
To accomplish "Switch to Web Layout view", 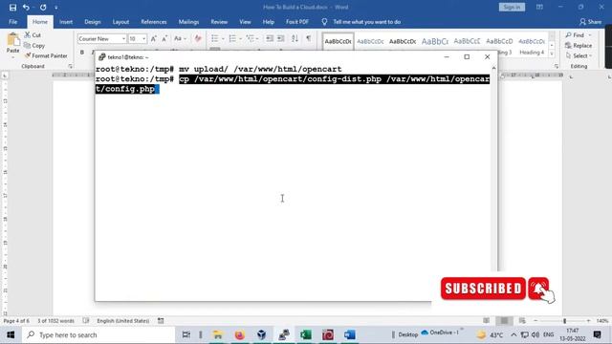I will 522,321.
